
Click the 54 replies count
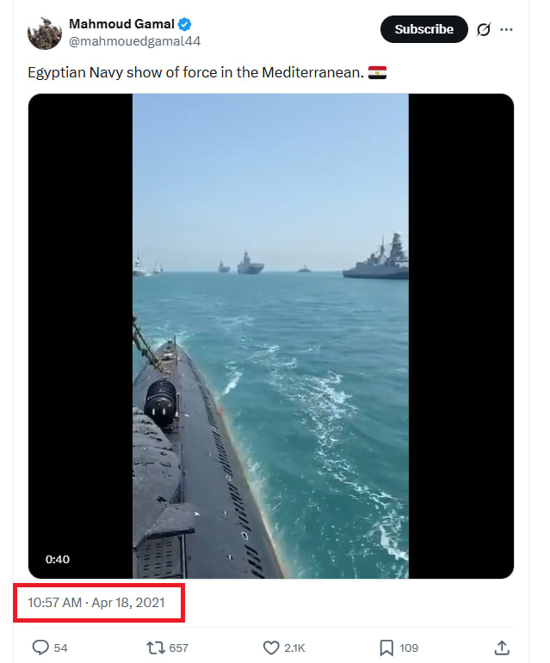[x=60, y=648]
